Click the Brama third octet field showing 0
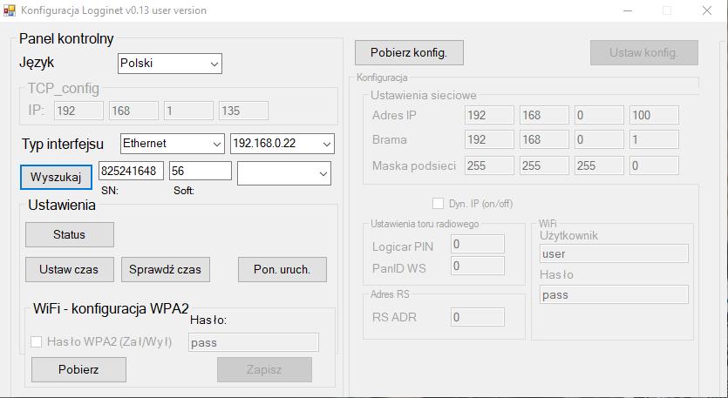Image resolution: width=728 pixels, height=398 pixels. (599, 139)
